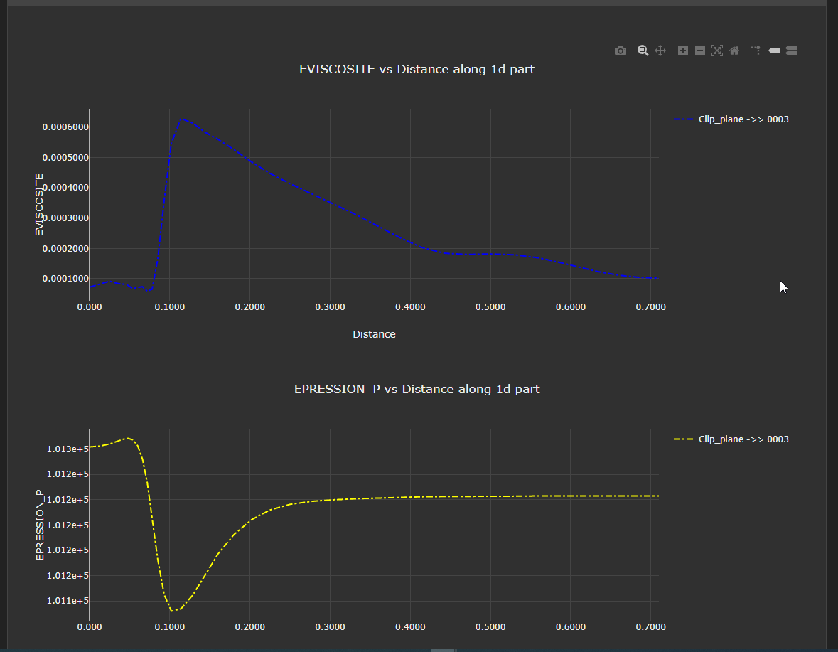
Task: Toggle spike lines icon
Action: pos(756,50)
